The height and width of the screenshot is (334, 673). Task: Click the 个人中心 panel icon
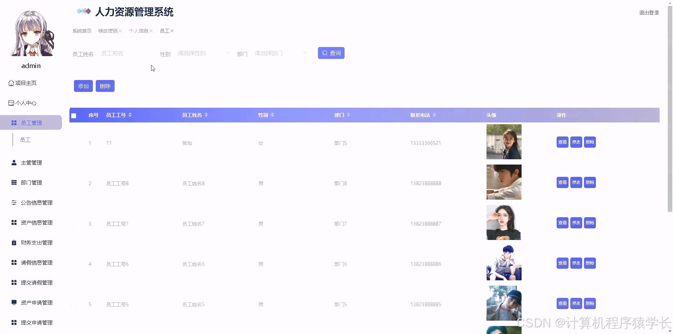click(11, 102)
